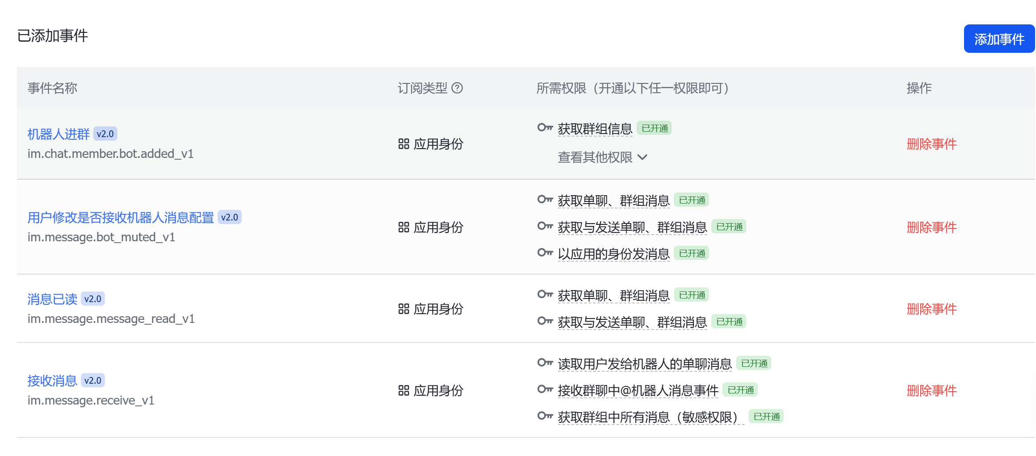
Task: Click the text im.chat.member.bot.added_v1
Action: tap(111, 153)
